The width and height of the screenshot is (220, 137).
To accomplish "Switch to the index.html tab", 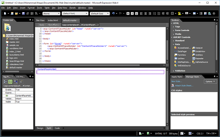I will tap(53, 20).
